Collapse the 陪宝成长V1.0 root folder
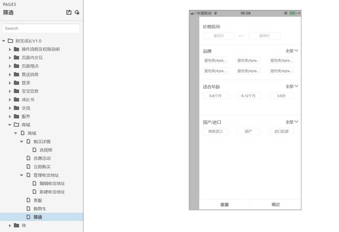The image size is (339, 232). 4,41
